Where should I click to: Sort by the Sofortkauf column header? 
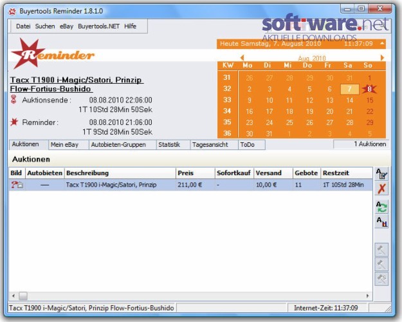(234, 173)
